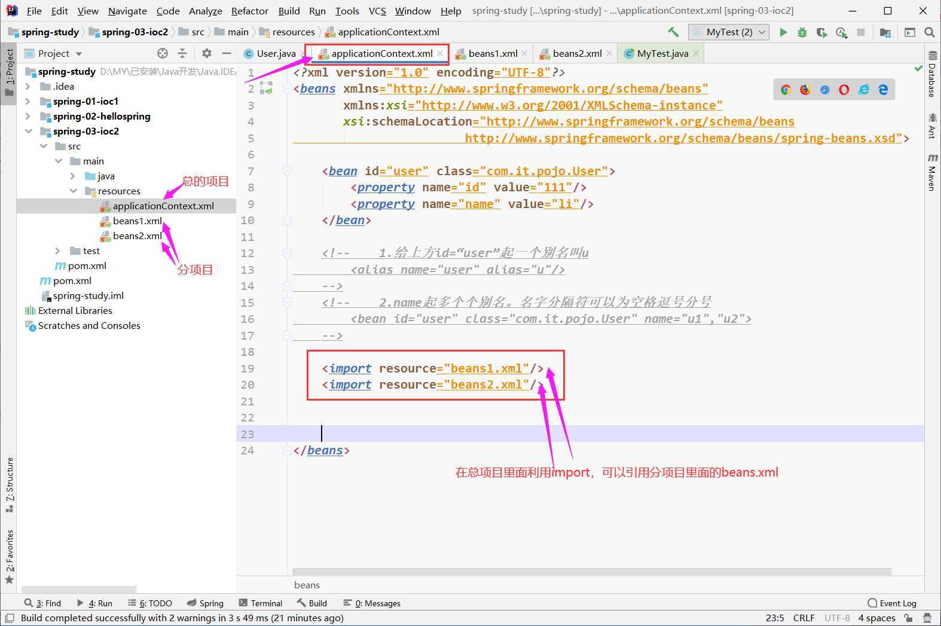Viewport: 941px width, 626px height.
Task: Open the 0: Messages tool window
Action: (371, 603)
